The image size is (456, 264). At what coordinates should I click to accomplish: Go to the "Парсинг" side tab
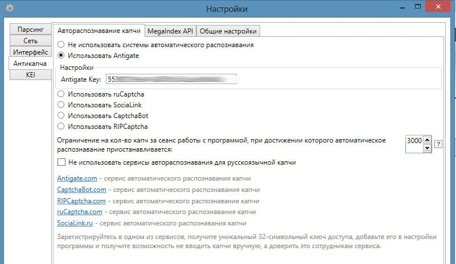tap(30, 30)
